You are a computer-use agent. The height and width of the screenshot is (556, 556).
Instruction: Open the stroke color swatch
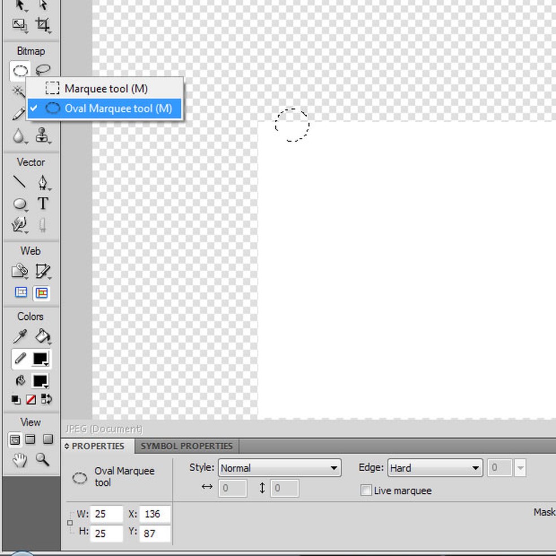40,359
